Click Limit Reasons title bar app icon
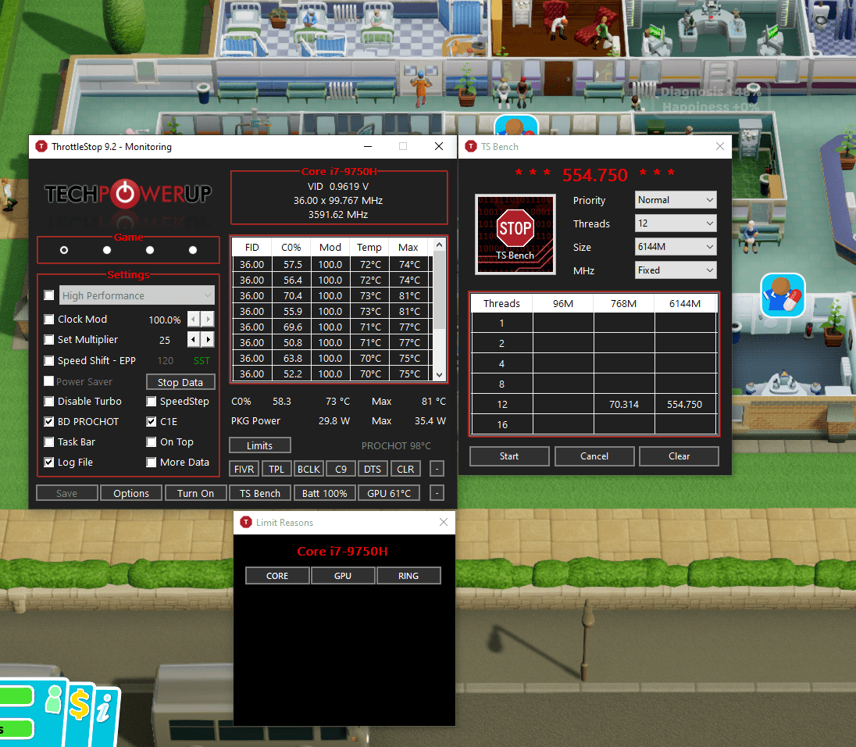This screenshot has width=856, height=747. [x=246, y=522]
